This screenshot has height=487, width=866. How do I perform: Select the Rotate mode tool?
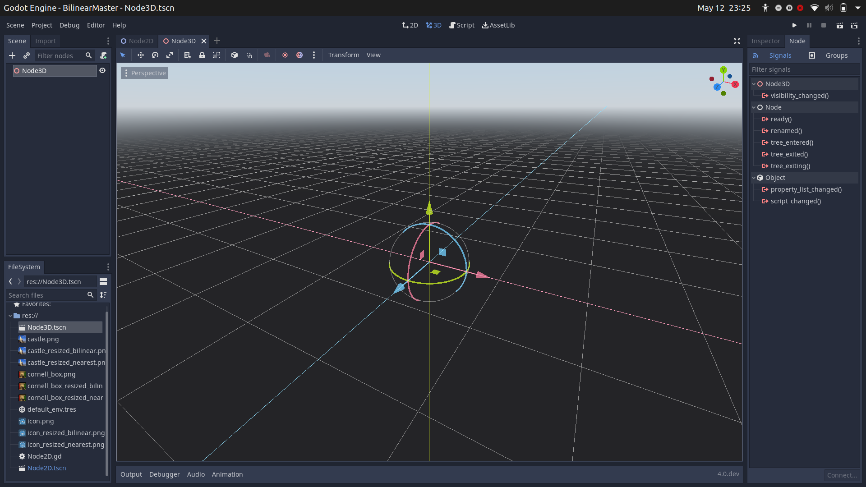tap(155, 55)
